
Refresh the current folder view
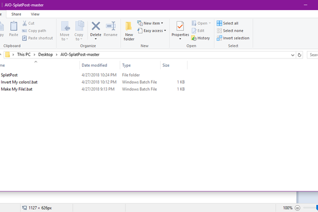[x=300, y=55]
